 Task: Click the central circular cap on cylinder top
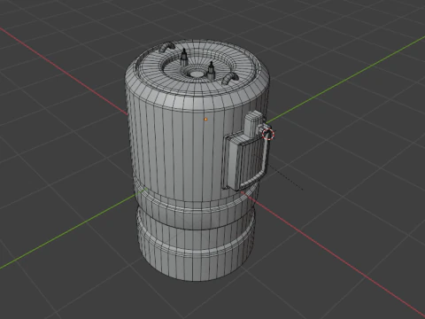pos(197,74)
